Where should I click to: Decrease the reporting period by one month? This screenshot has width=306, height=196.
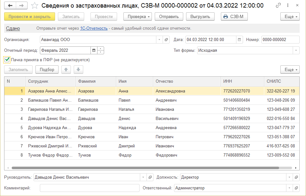(x=101, y=52)
